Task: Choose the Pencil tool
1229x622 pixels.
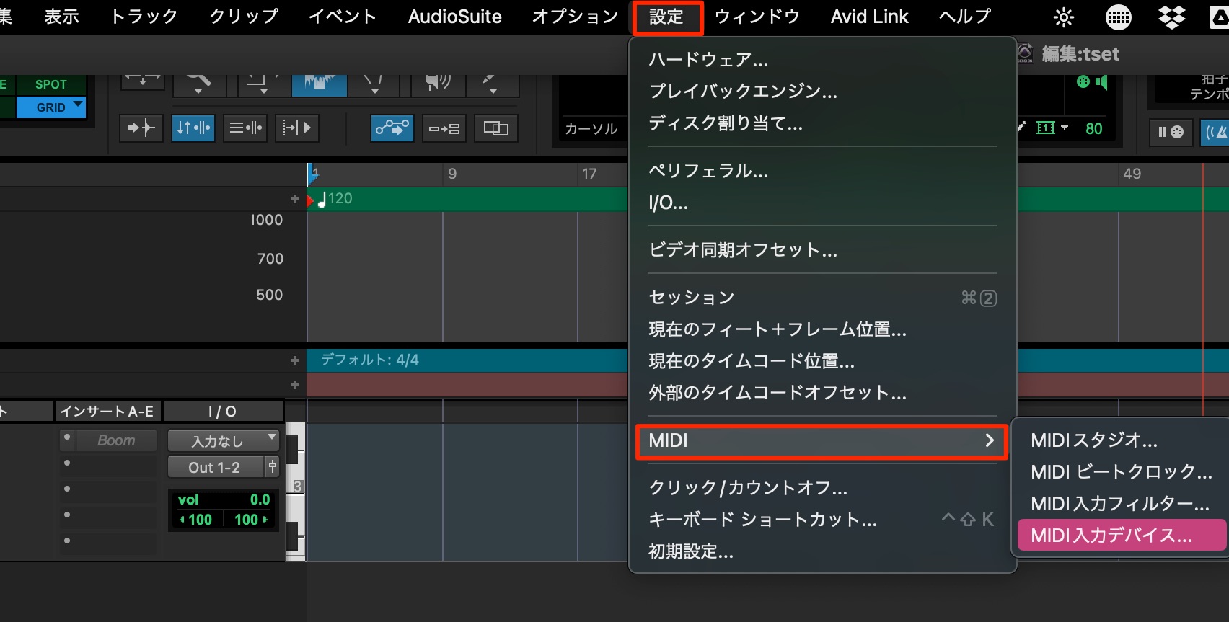Action: coord(492,84)
